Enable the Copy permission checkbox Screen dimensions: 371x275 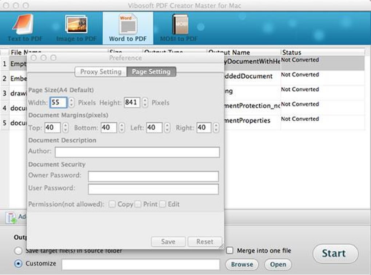[x=112, y=204]
